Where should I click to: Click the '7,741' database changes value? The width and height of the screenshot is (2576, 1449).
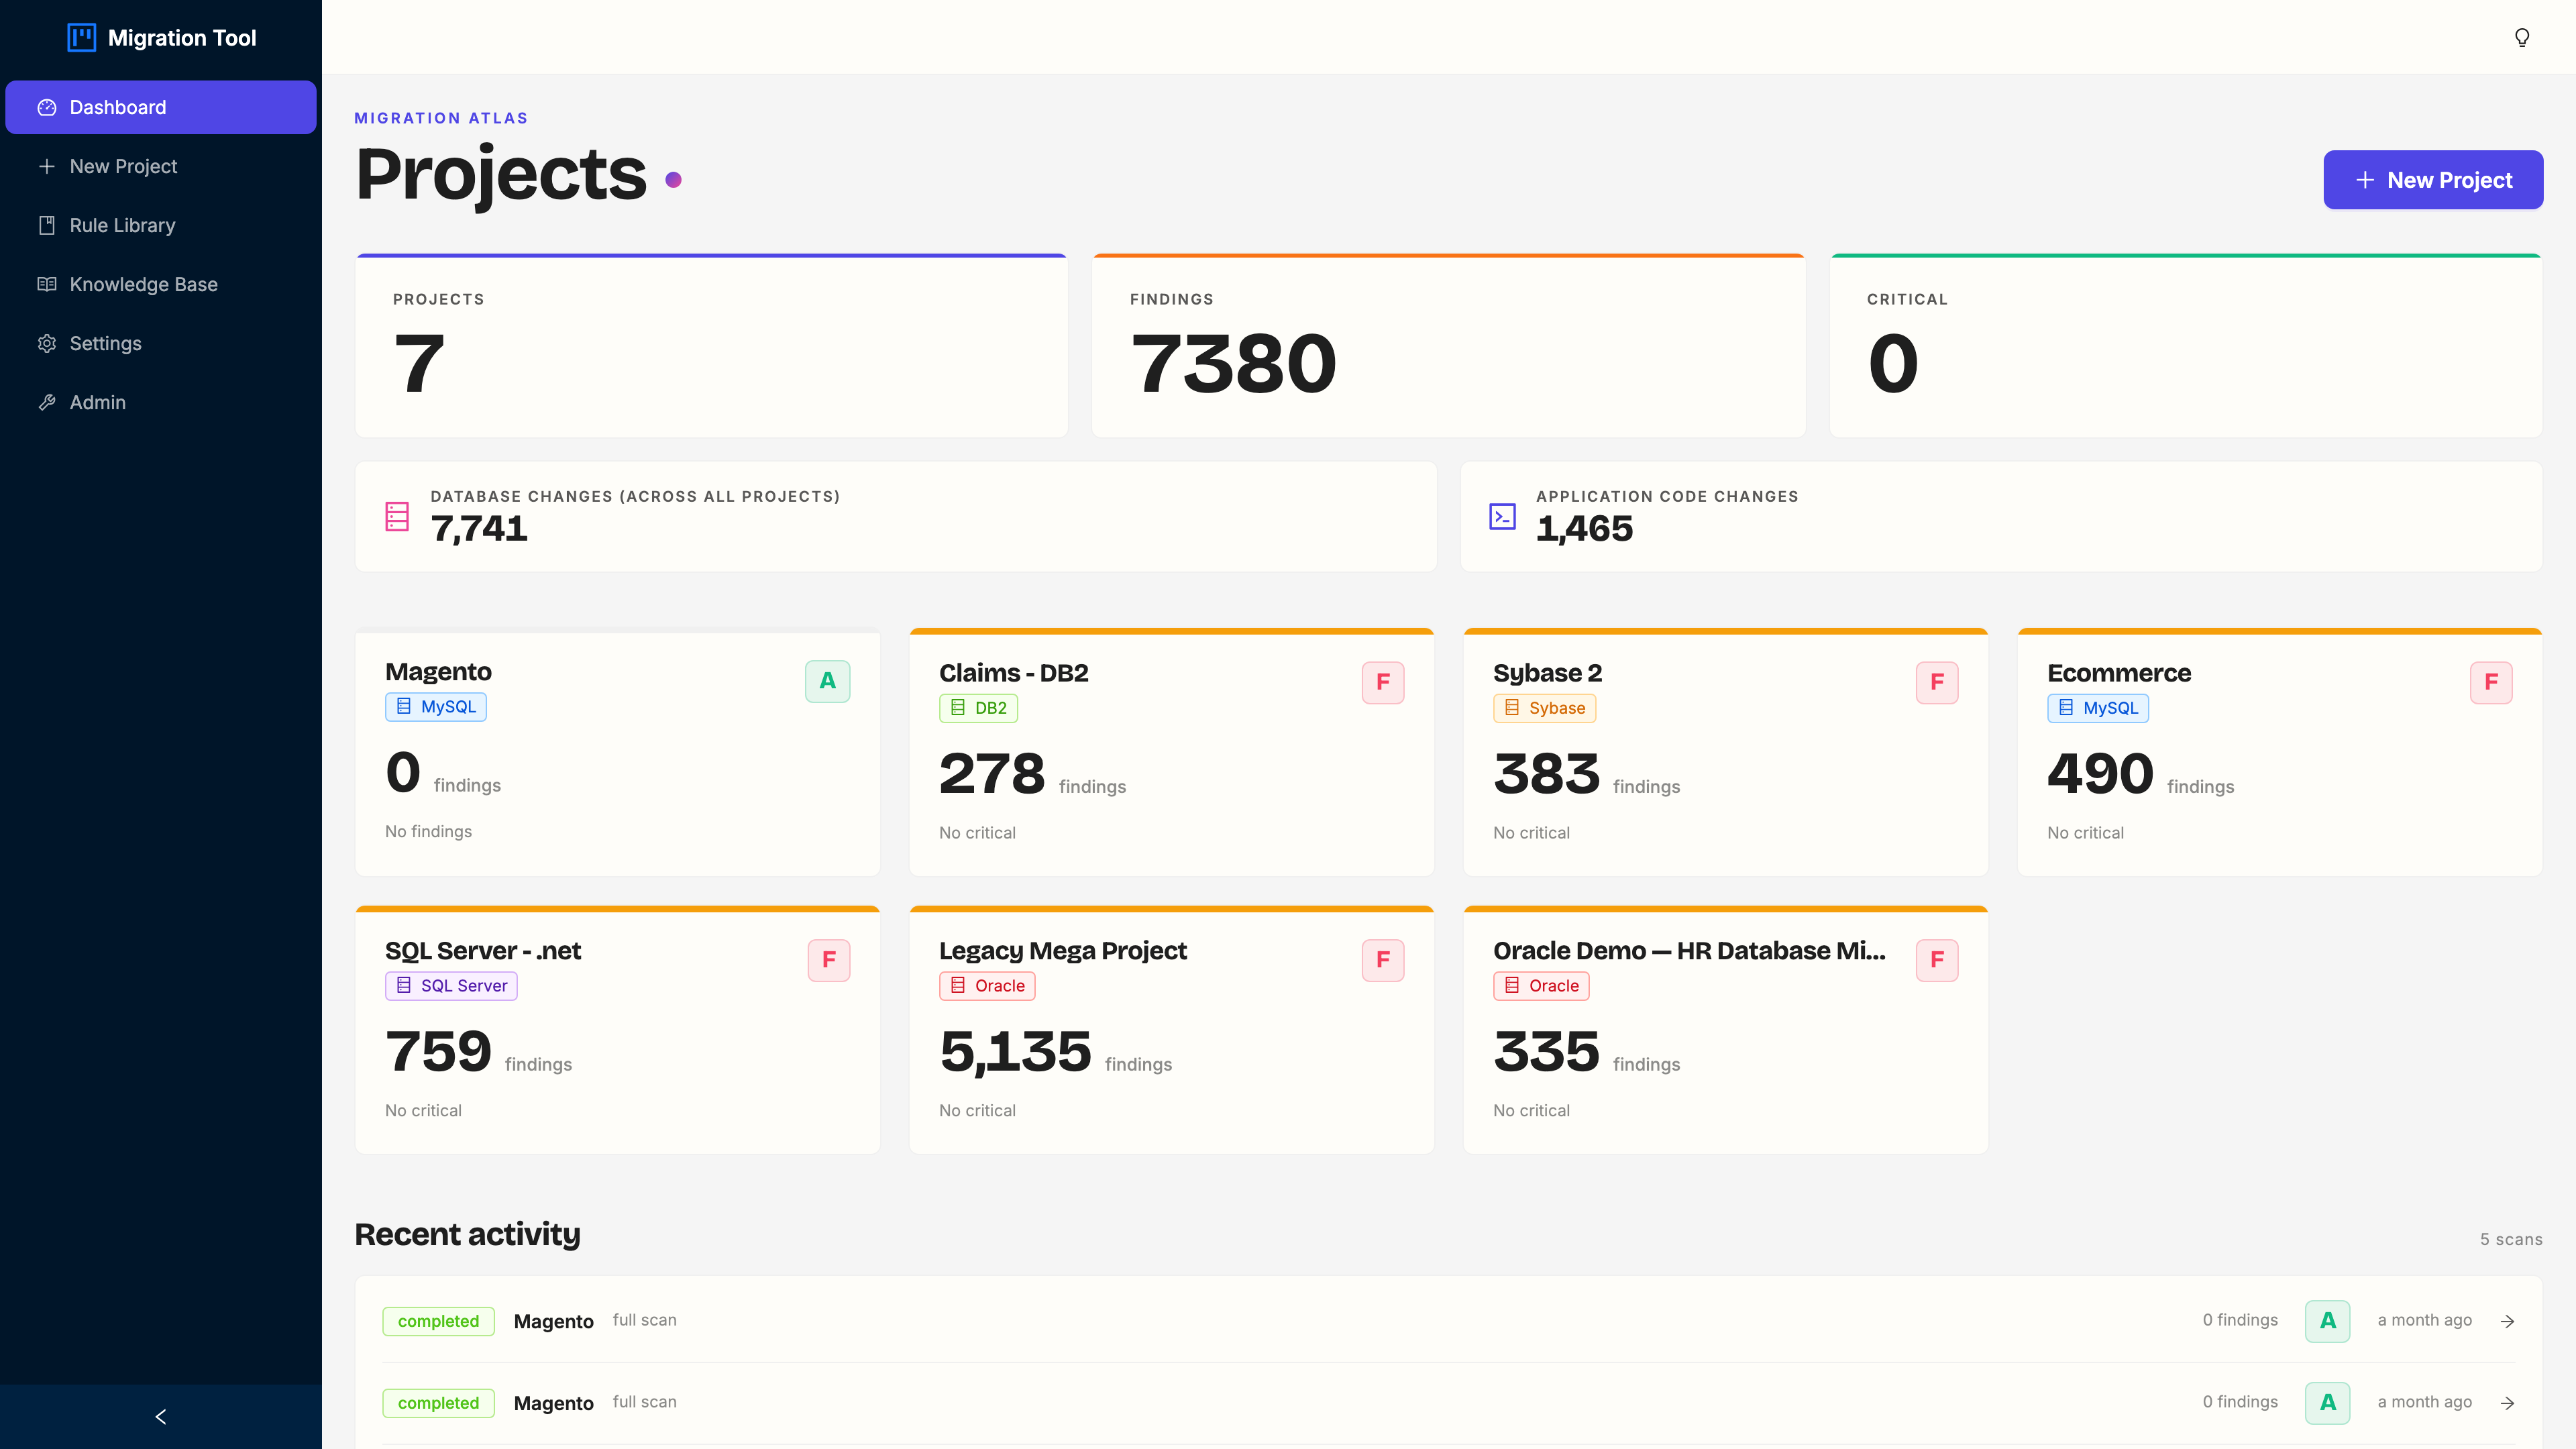479,529
